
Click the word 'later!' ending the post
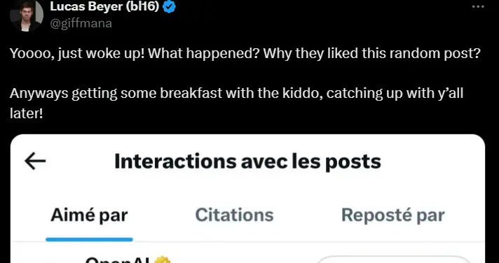click(27, 113)
